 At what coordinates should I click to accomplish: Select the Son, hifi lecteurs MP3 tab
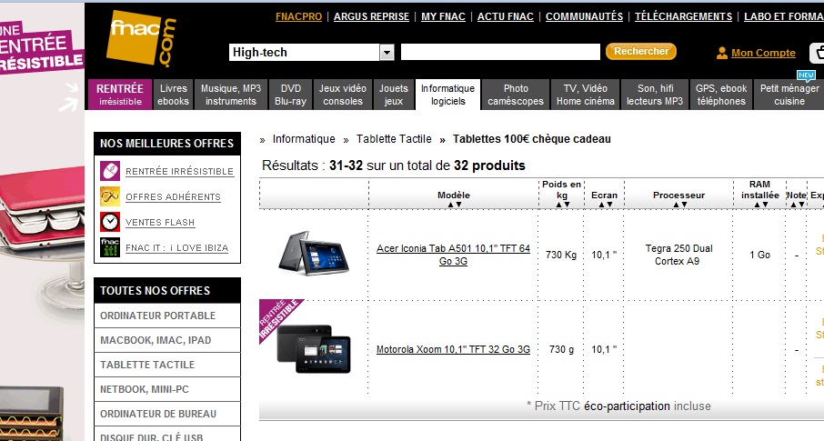tap(655, 95)
